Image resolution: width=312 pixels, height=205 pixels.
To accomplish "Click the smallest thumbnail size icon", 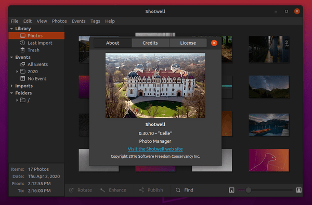I will [x=231, y=190].
